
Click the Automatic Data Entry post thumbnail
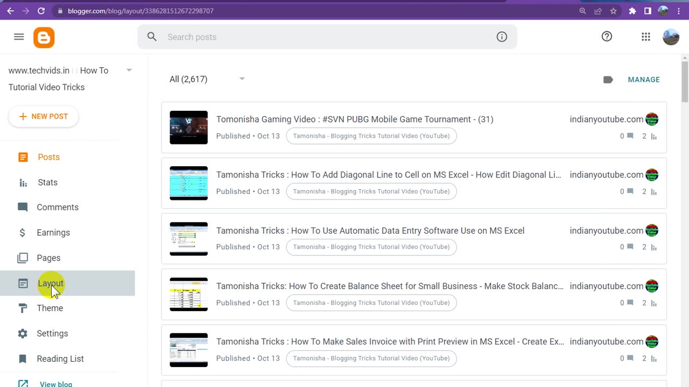[188, 239]
